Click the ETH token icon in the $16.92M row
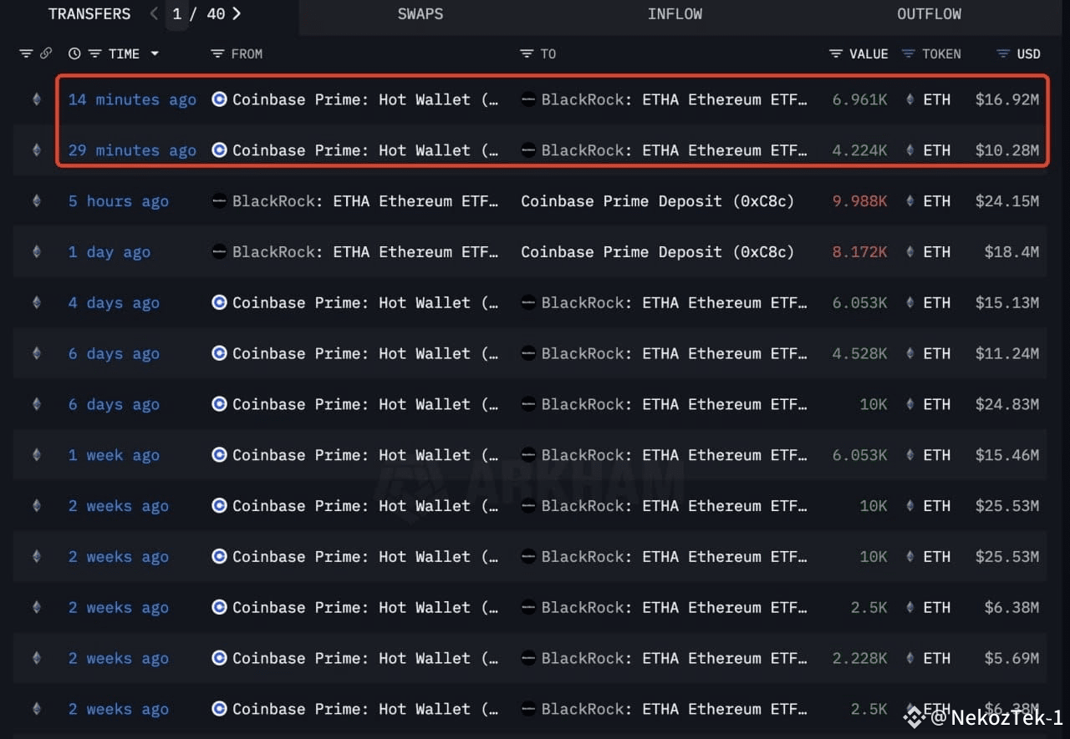This screenshot has width=1070, height=739. (x=910, y=99)
